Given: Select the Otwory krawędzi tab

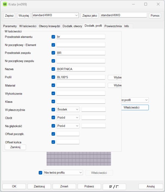Looking at the screenshot, I should click(x=49, y=26).
